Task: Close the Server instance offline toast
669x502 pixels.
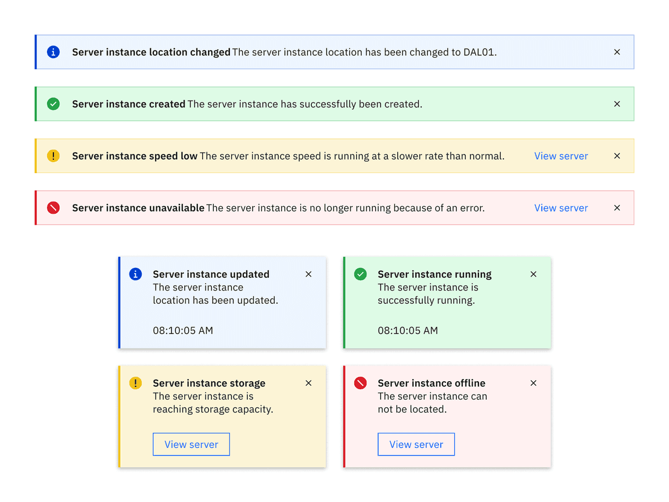Action: 534,383
